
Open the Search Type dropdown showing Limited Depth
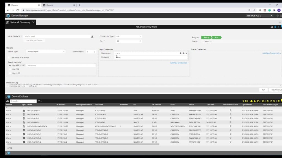point(46,52)
